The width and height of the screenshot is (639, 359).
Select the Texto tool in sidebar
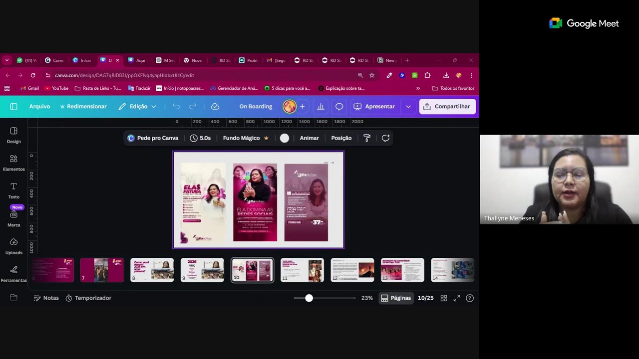coord(13,190)
